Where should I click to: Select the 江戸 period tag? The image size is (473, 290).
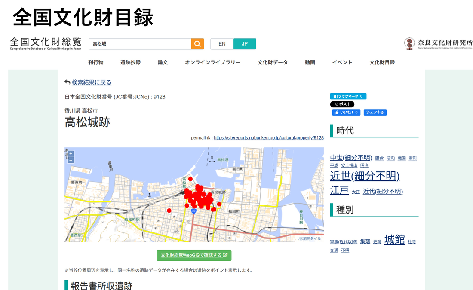click(339, 190)
